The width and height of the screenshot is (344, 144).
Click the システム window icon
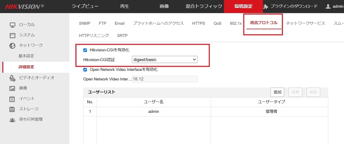pos(12,35)
